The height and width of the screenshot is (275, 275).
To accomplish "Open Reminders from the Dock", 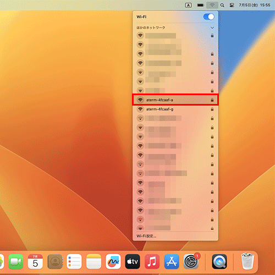I will coord(74,261).
